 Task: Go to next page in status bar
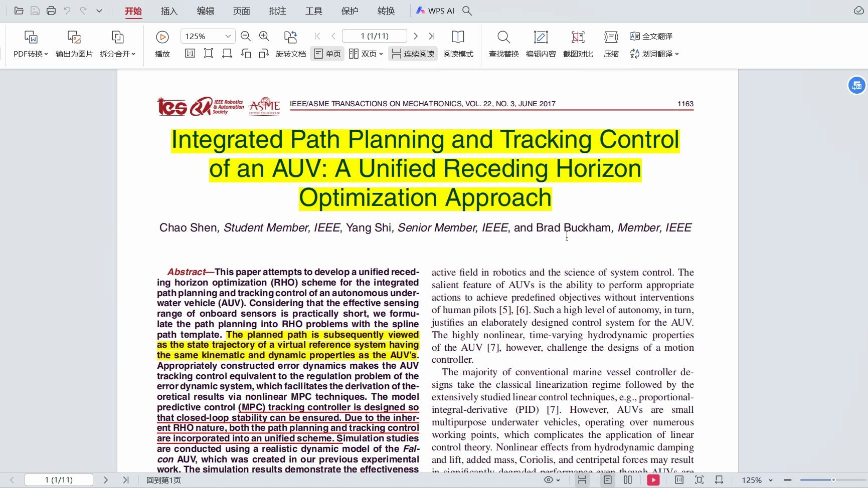tap(105, 480)
